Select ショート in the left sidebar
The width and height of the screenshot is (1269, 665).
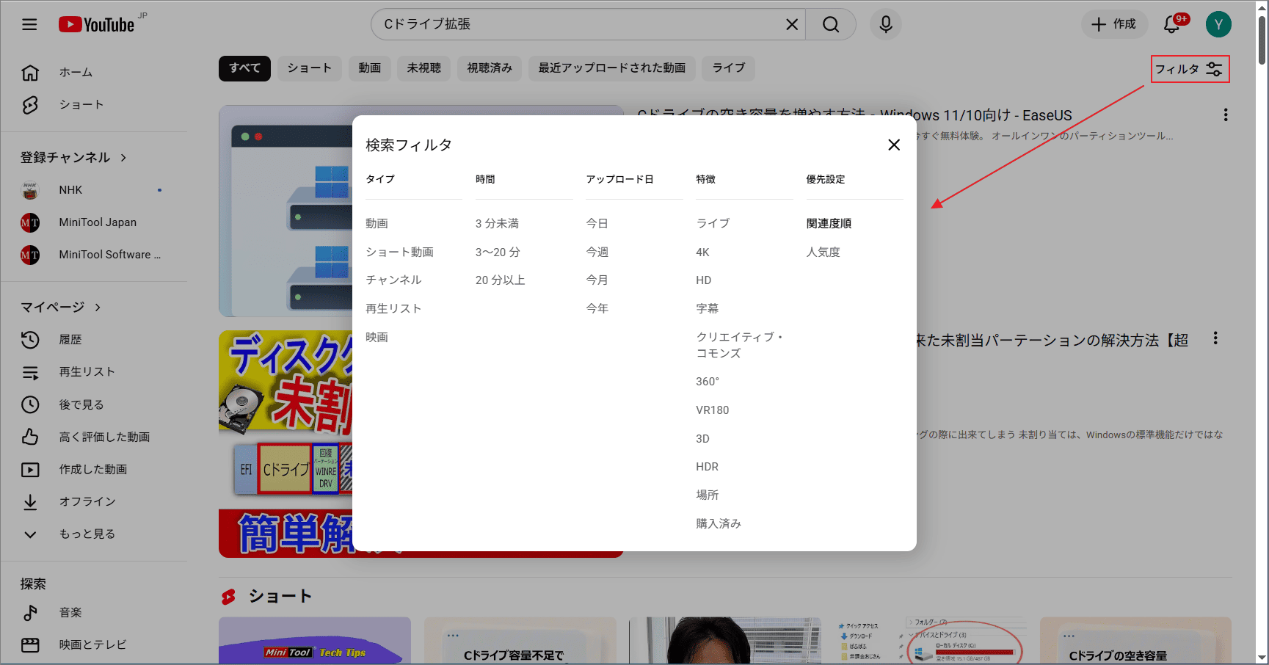point(81,104)
